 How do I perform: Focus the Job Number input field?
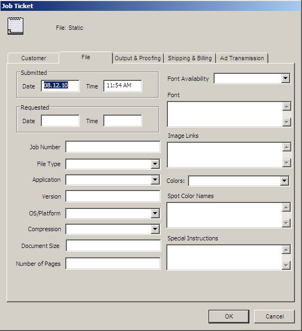[x=113, y=147]
